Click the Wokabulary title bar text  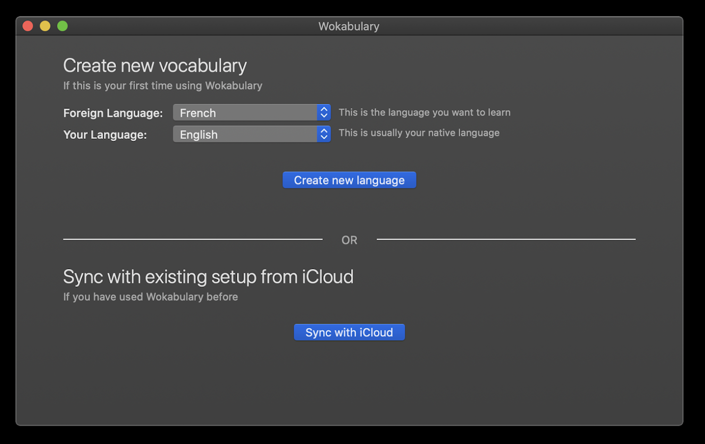(x=349, y=26)
